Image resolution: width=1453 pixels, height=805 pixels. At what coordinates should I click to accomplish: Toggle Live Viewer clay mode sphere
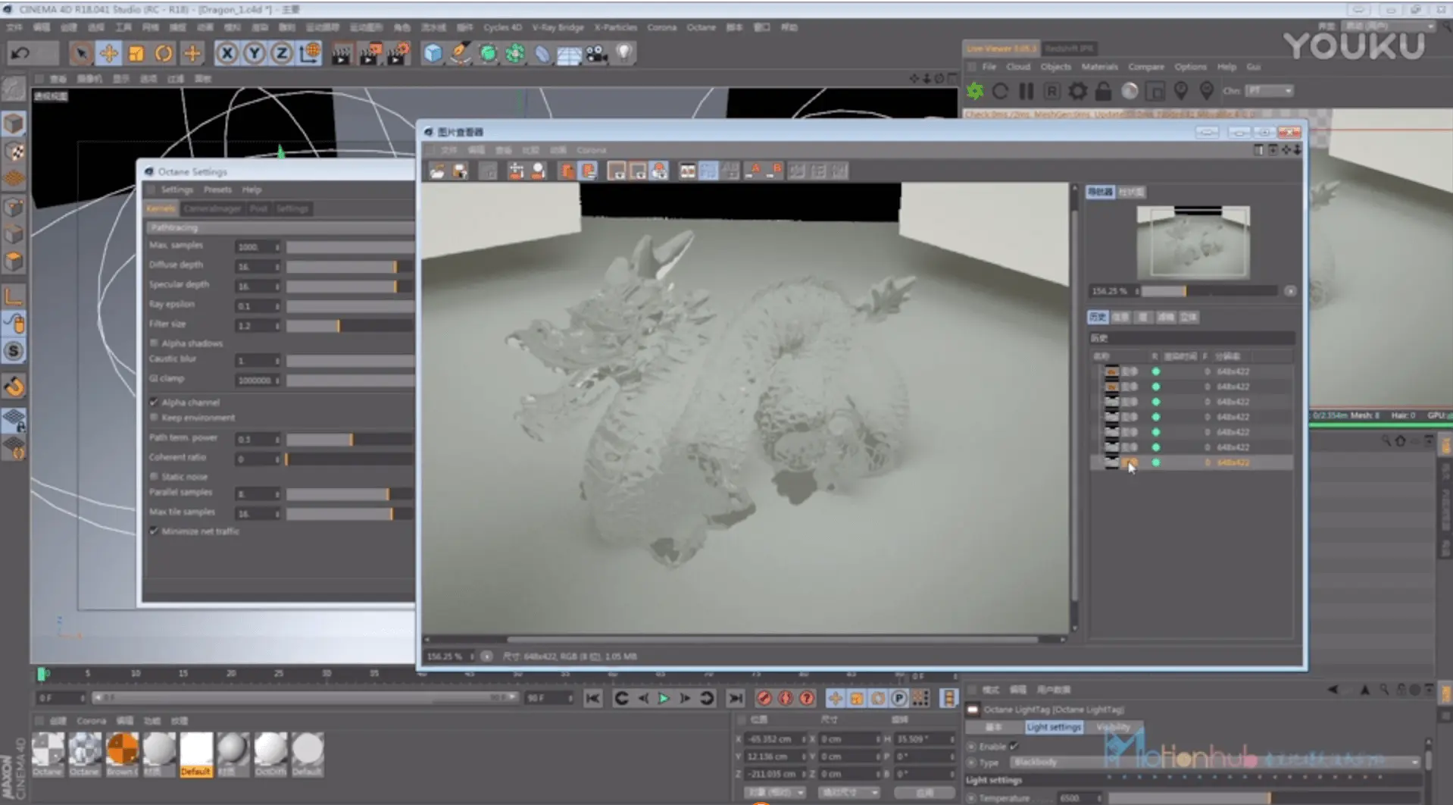[x=1129, y=92]
